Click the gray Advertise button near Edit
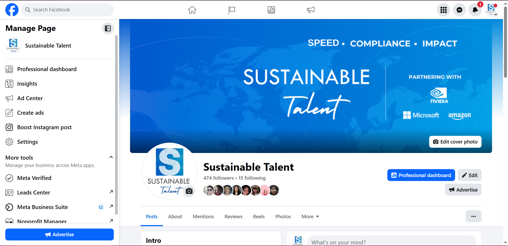Screen dimensions: 508x246 pos(463,190)
